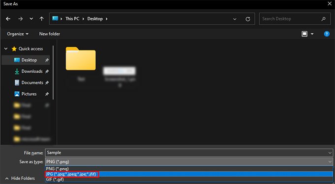Close the Save As dialog

click(x=330, y=4)
